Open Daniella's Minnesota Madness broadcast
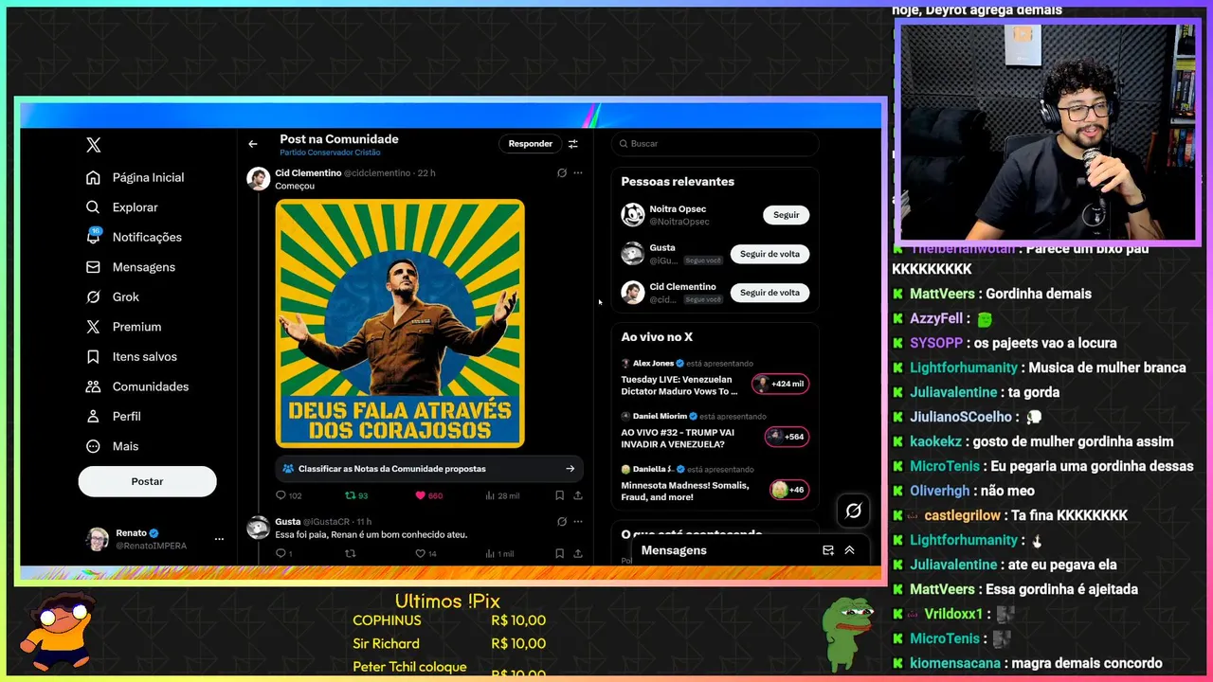This screenshot has width=1213, height=682. (x=685, y=492)
